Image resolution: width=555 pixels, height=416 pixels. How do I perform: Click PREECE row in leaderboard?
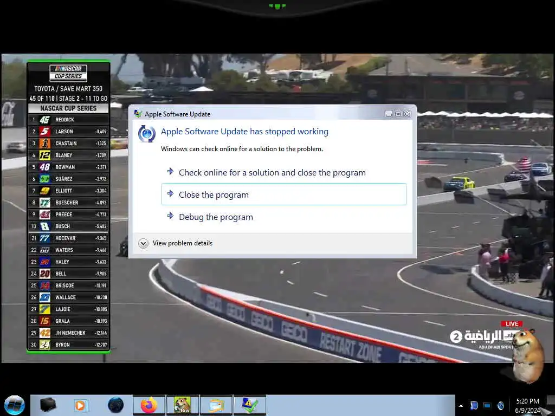coord(68,214)
